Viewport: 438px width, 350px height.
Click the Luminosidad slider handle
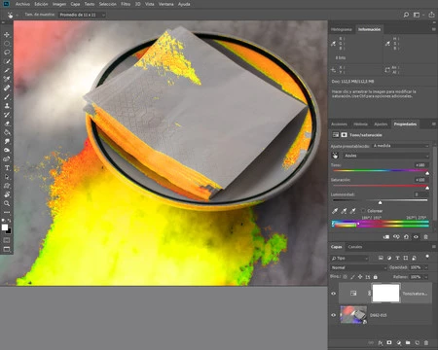coord(380,203)
